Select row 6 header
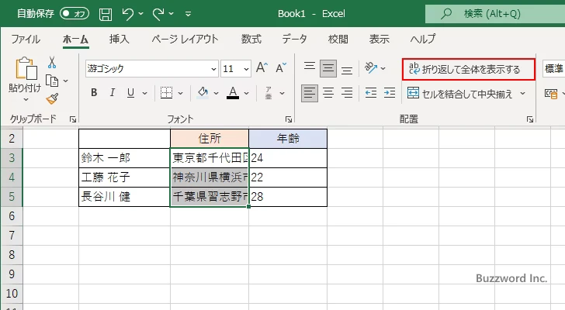565x310 pixels. [x=12, y=216]
